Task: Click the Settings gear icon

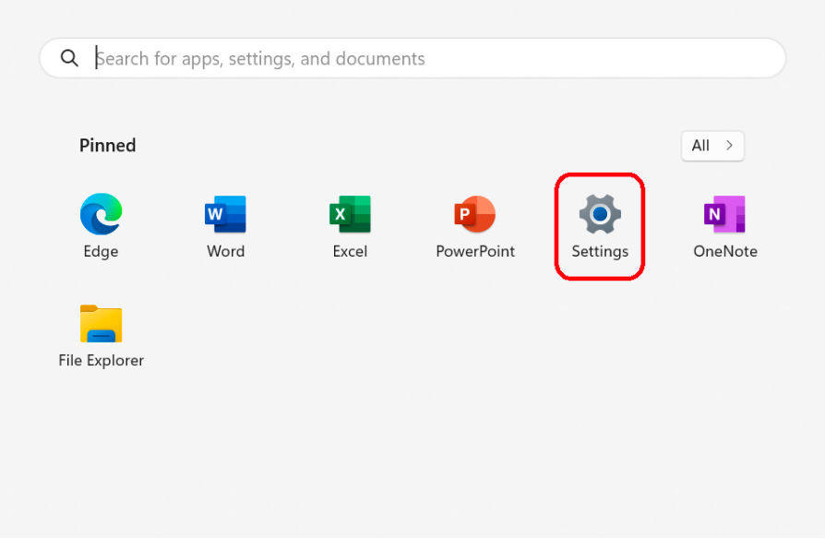Action: click(600, 214)
